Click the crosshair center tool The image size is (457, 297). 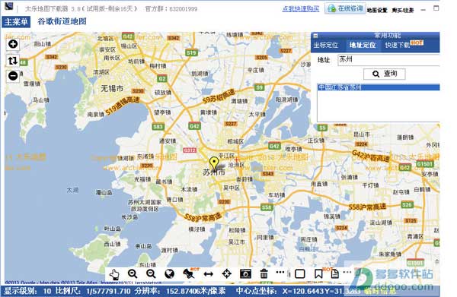[x=227, y=273]
